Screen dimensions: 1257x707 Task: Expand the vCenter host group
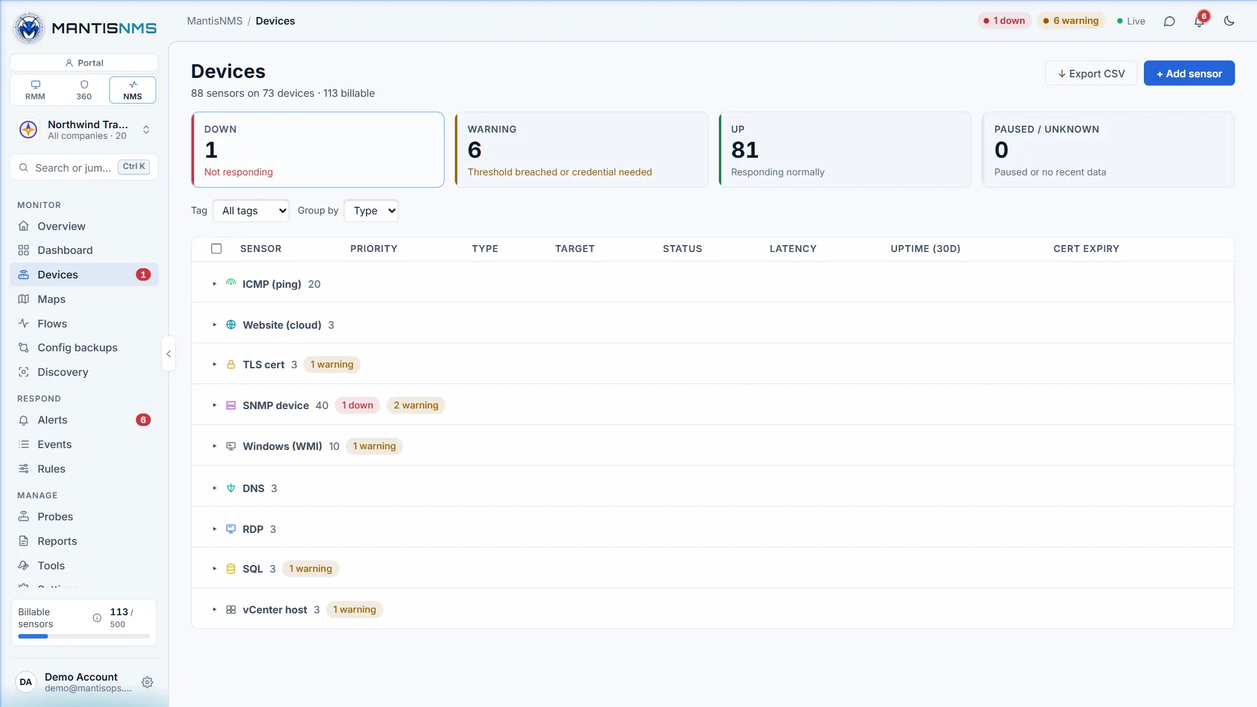(x=214, y=610)
